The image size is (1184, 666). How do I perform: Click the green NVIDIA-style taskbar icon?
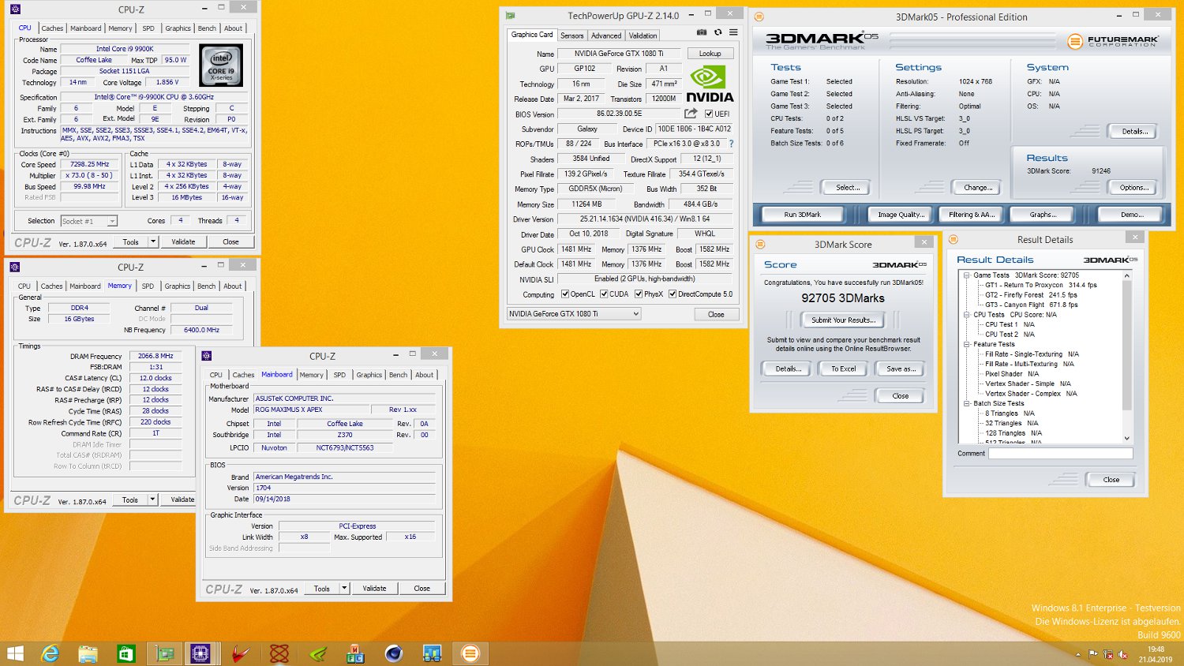(x=317, y=653)
